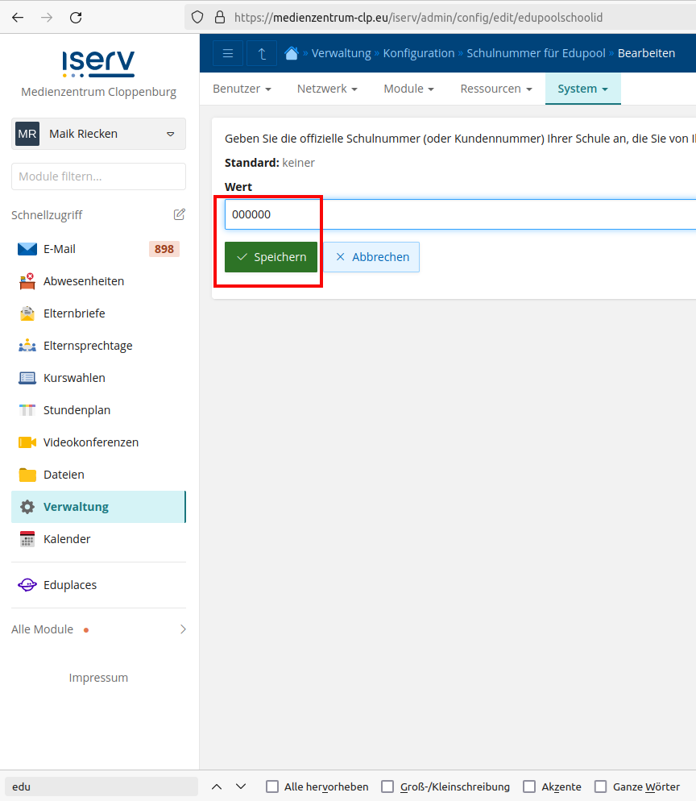Open the Netzwerk menu

327,89
